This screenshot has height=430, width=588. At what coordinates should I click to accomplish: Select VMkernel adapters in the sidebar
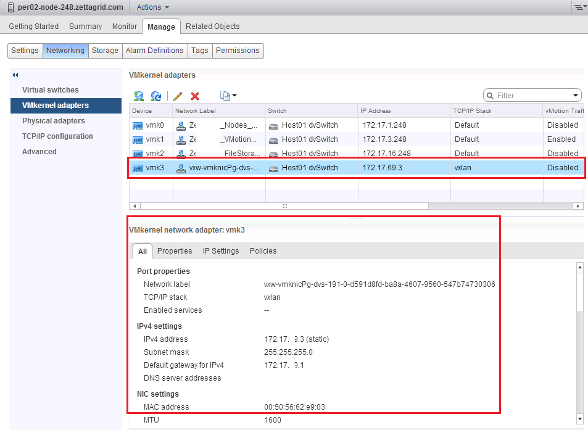point(66,105)
